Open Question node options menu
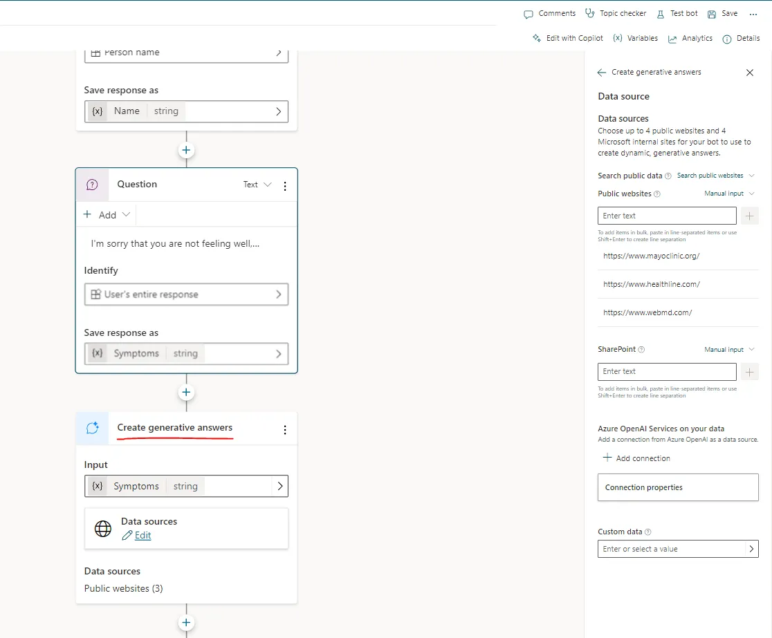Viewport: 772px width, 638px height. click(x=284, y=185)
